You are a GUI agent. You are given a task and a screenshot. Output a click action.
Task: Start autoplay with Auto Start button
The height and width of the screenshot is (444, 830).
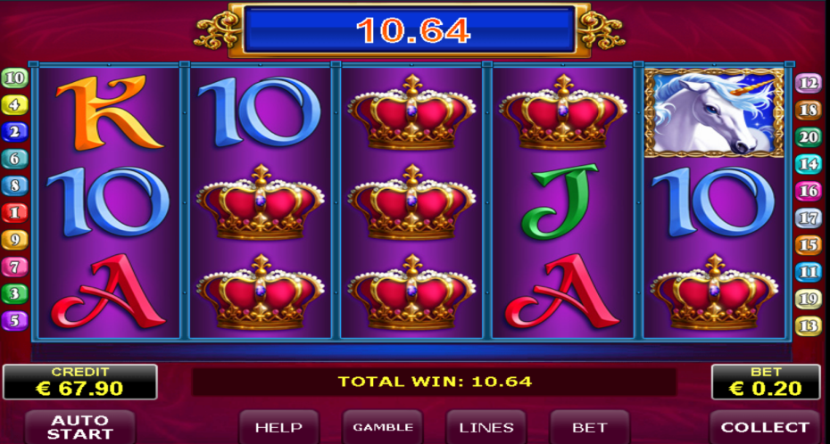[x=80, y=427]
